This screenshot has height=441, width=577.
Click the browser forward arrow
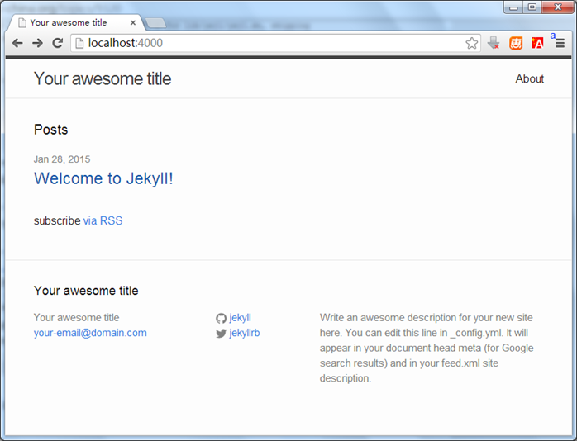pos(37,43)
